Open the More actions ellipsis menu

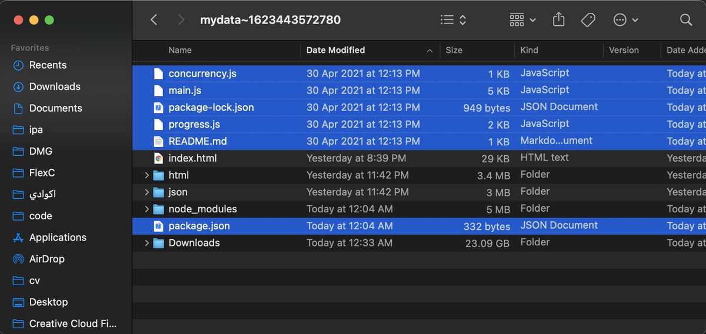coord(625,20)
